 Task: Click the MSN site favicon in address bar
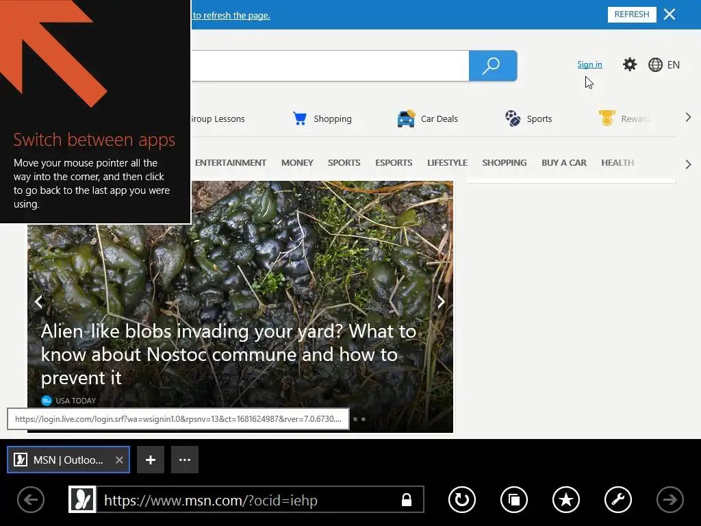tap(82, 499)
